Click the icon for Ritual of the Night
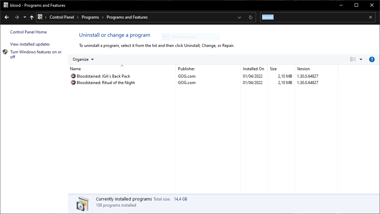Image resolution: width=380 pixels, height=214 pixels. tap(73, 83)
